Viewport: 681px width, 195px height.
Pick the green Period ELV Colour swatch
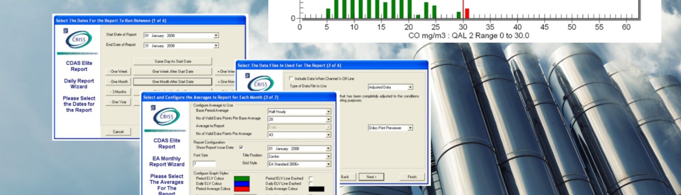click(x=242, y=178)
